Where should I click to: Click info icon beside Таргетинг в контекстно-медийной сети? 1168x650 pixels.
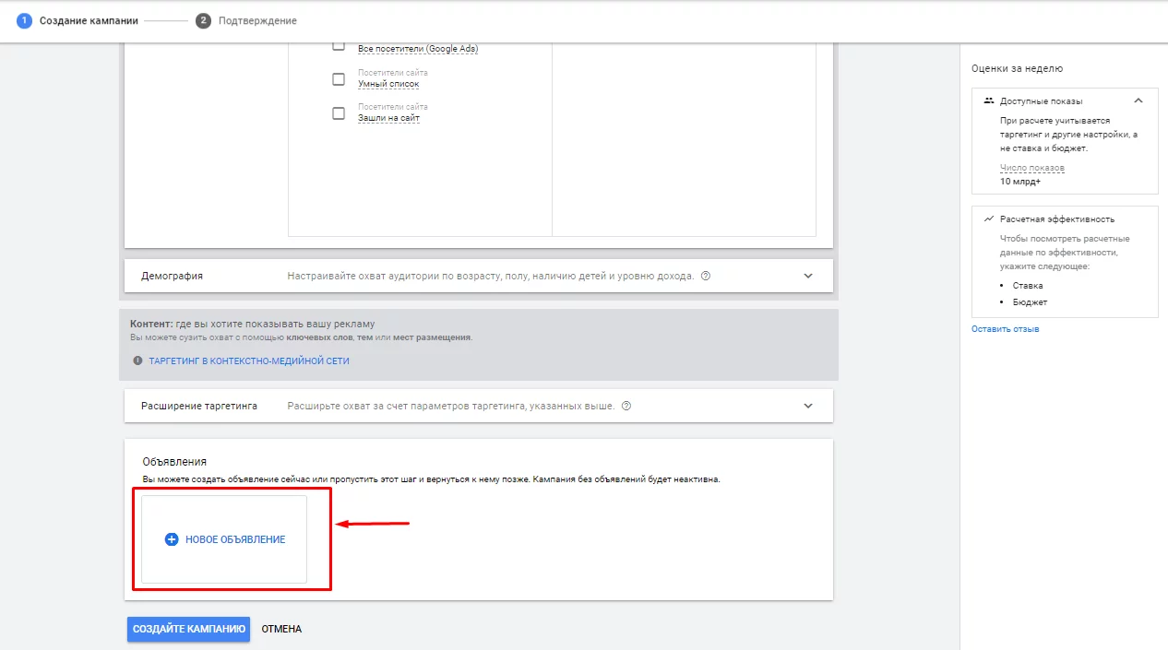click(x=137, y=360)
